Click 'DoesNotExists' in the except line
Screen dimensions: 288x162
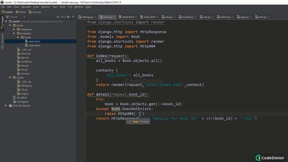[x=136, y=109]
